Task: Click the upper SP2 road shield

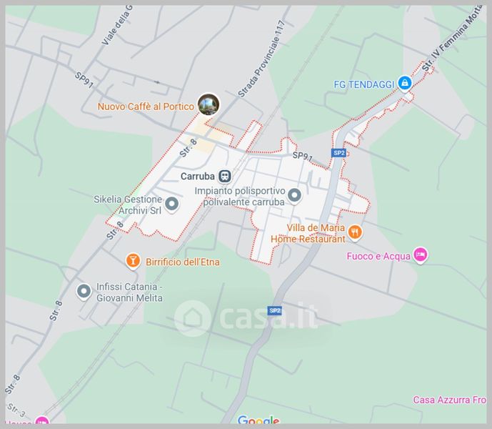Action: pos(339,153)
